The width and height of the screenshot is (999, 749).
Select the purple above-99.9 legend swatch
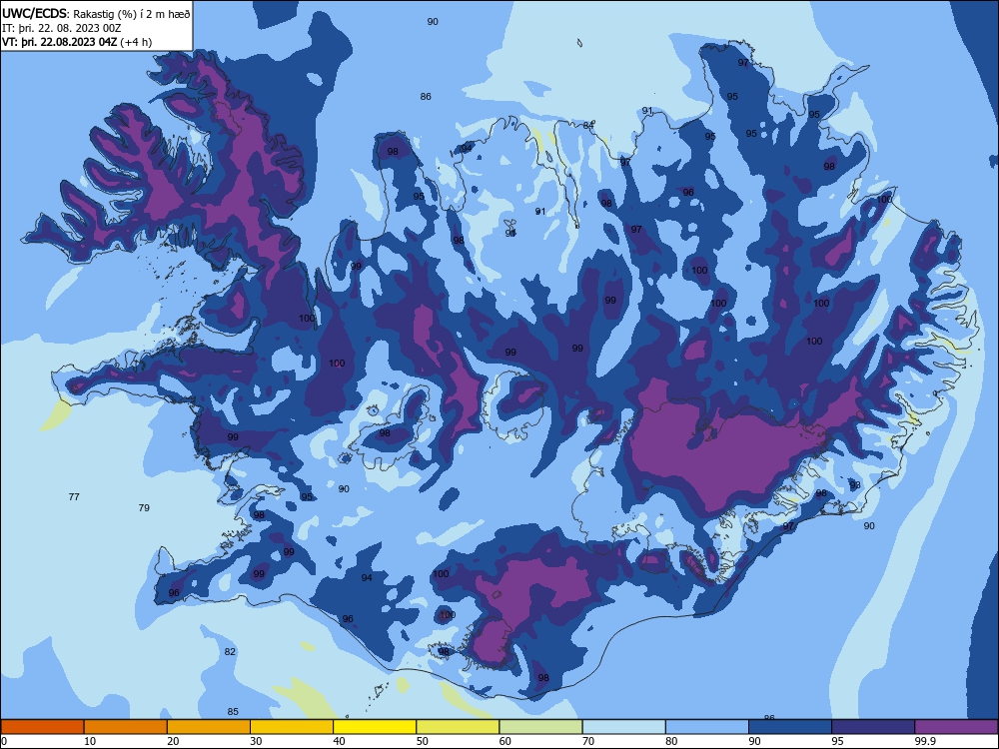956,727
